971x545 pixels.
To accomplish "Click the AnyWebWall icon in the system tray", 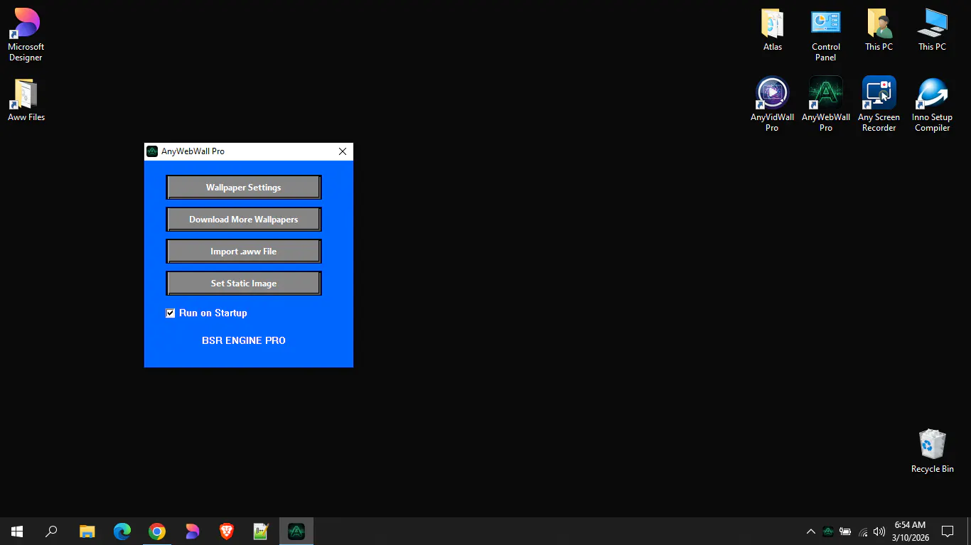I will click(x=828, y=531).
